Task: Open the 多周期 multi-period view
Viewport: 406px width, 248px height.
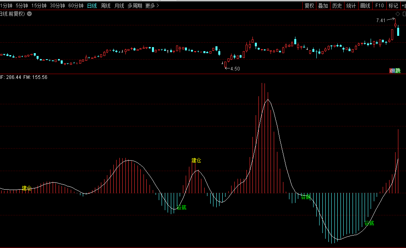Action: click(x=135, y=6)
